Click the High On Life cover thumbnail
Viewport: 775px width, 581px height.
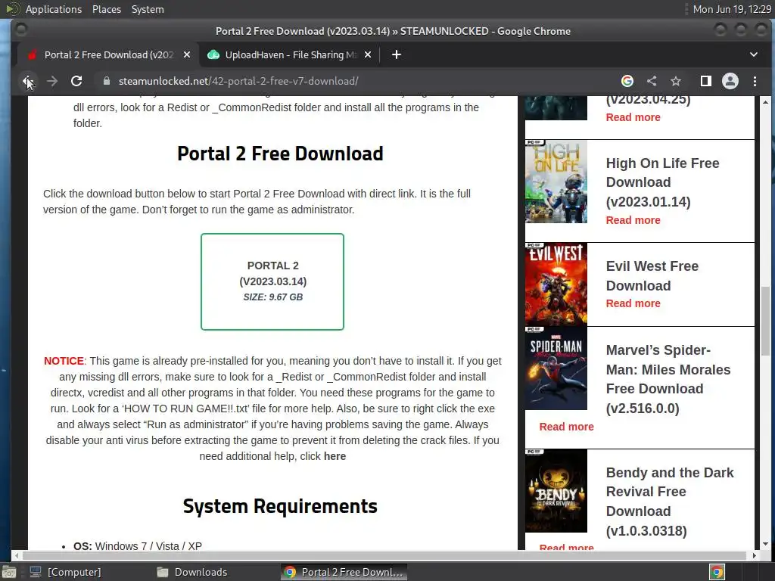click(x=556, y=182)
